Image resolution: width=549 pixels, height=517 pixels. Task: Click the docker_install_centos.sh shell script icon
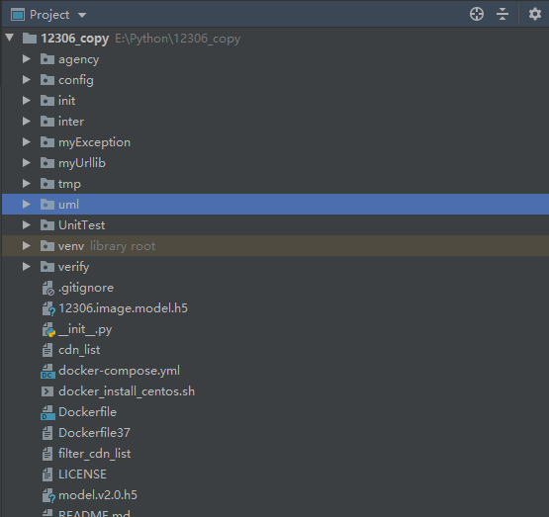coord(47,391)
